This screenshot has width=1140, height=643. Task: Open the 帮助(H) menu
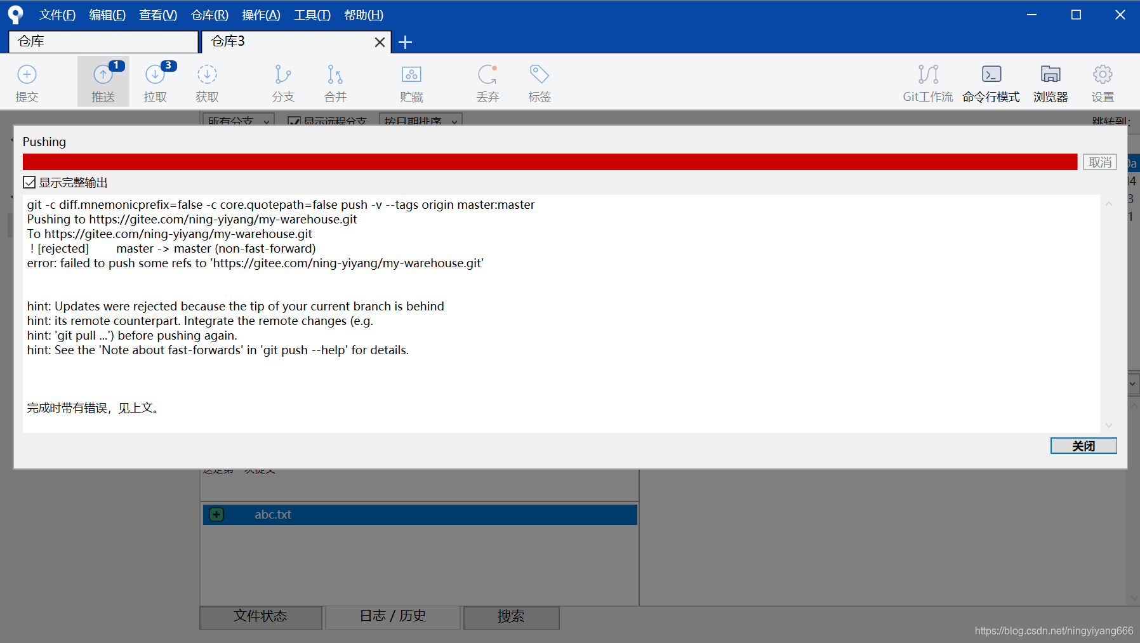[364, 15]
